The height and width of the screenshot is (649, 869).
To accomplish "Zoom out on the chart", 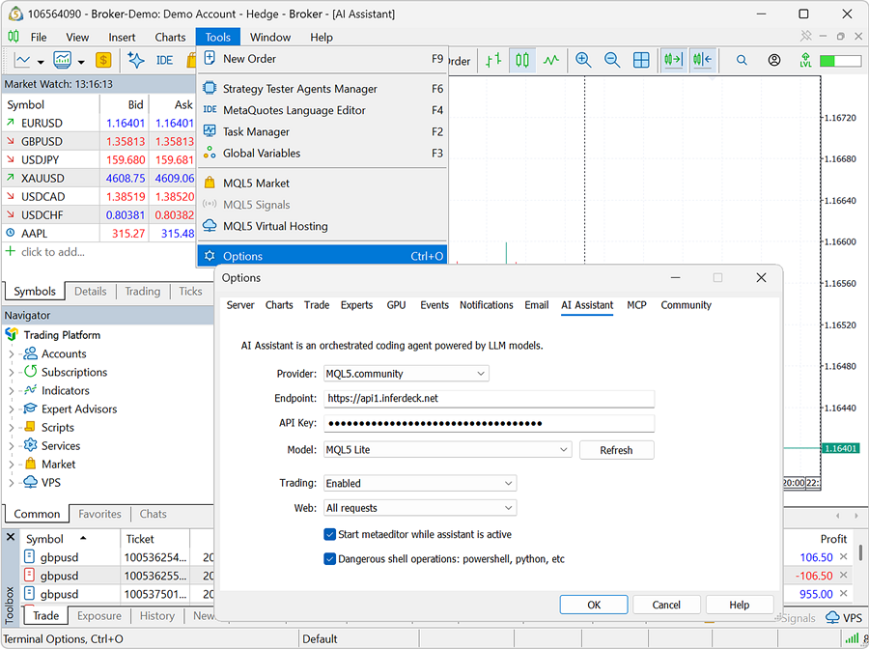I will (x=612, y=60).
